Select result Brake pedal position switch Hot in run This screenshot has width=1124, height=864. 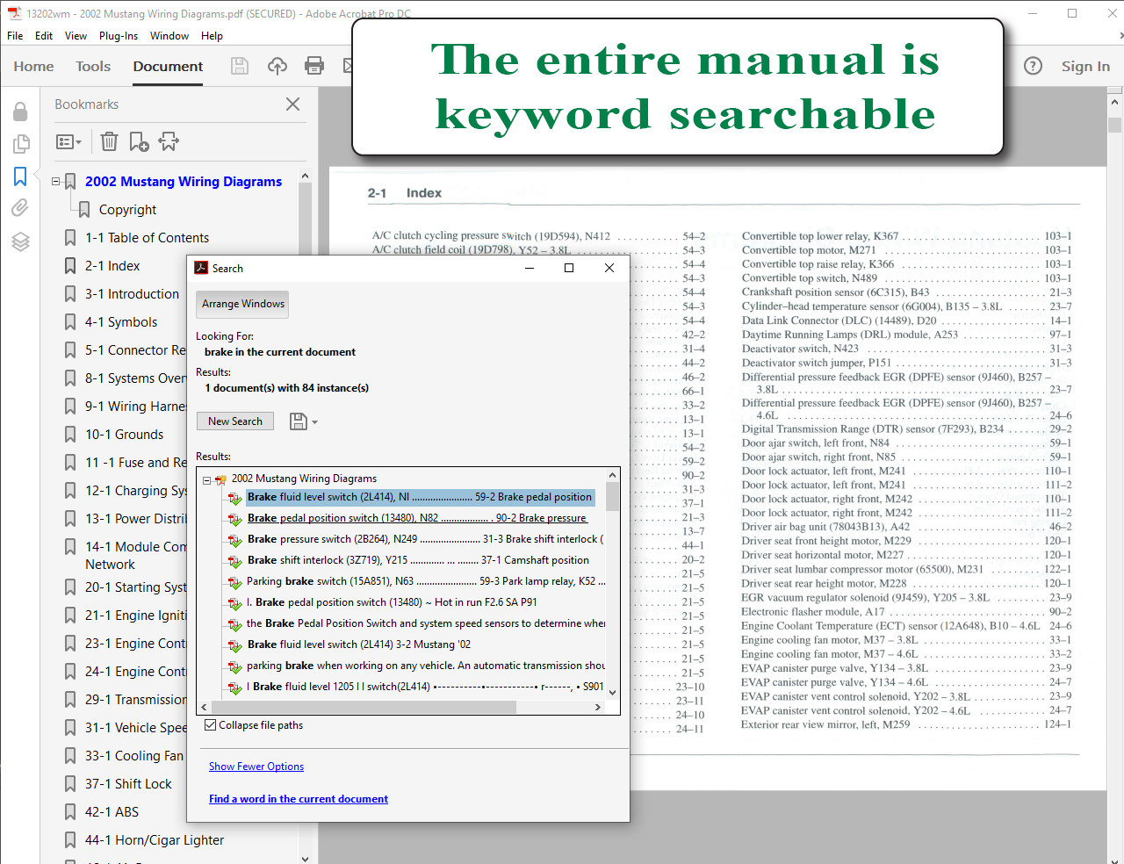[x=392, y=602]
